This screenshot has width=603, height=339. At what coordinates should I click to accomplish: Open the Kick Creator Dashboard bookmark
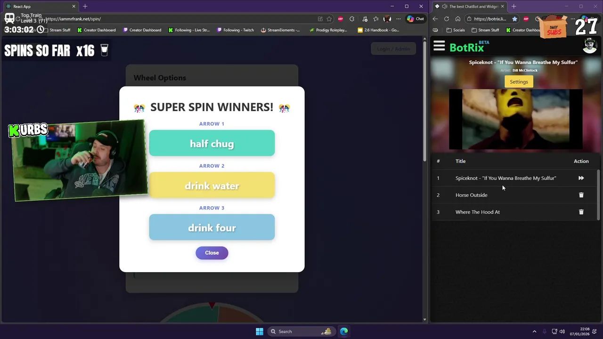point(96,30)
